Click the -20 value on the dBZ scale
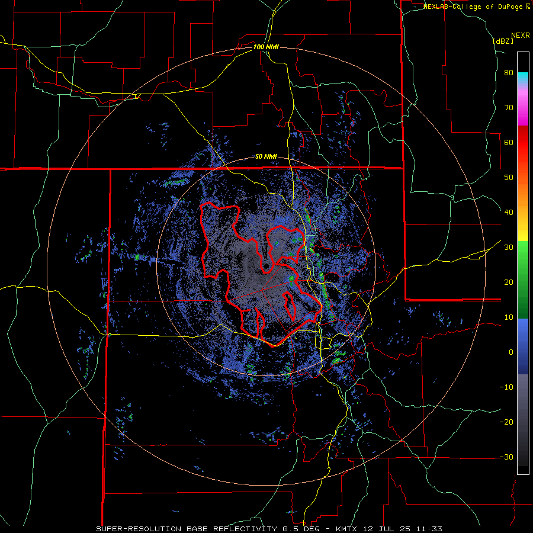Image resolution: width=533 pixels, height=533 pixels. (x=506, y=422)
